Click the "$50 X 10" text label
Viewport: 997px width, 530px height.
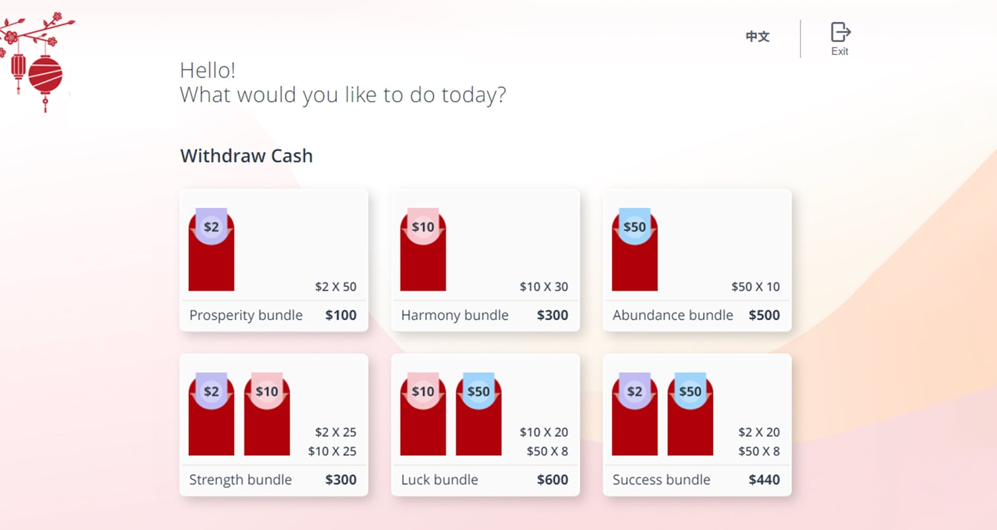[755, 287]
